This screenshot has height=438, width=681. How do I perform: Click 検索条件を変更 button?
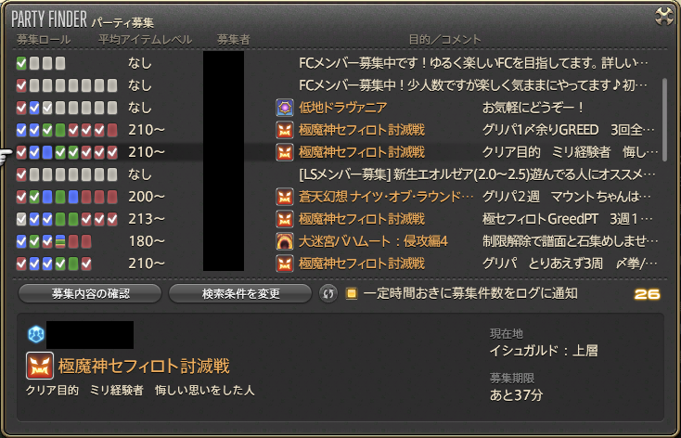click(240, 294)
